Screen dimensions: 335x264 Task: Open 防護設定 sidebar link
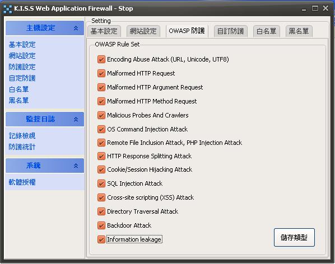[22, 67]
